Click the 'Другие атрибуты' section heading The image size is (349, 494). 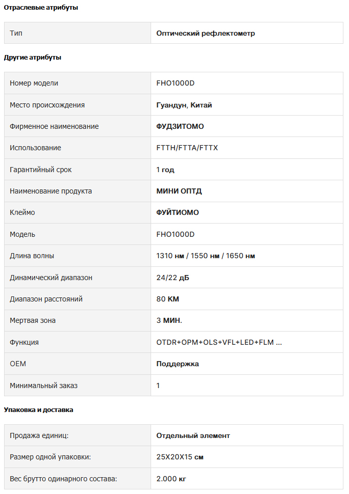coord(33,58)
